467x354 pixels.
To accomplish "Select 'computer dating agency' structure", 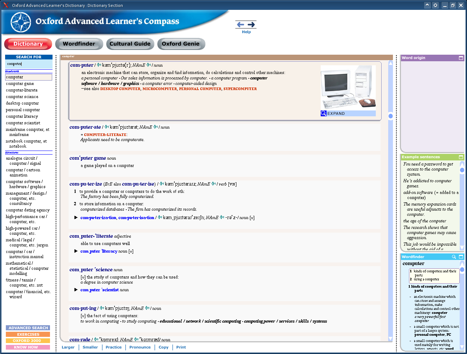I will (28, 210).
